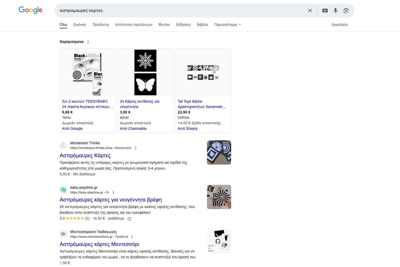
Task: Click the 3,00 € price text
Action: [x=125, y=112]
